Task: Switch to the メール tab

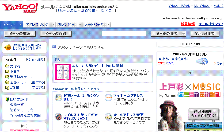Action: point(9,25)
